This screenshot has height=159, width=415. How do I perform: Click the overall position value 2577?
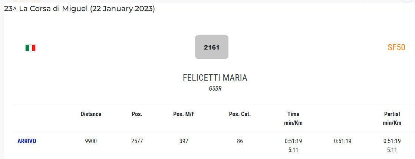point(137,141)
